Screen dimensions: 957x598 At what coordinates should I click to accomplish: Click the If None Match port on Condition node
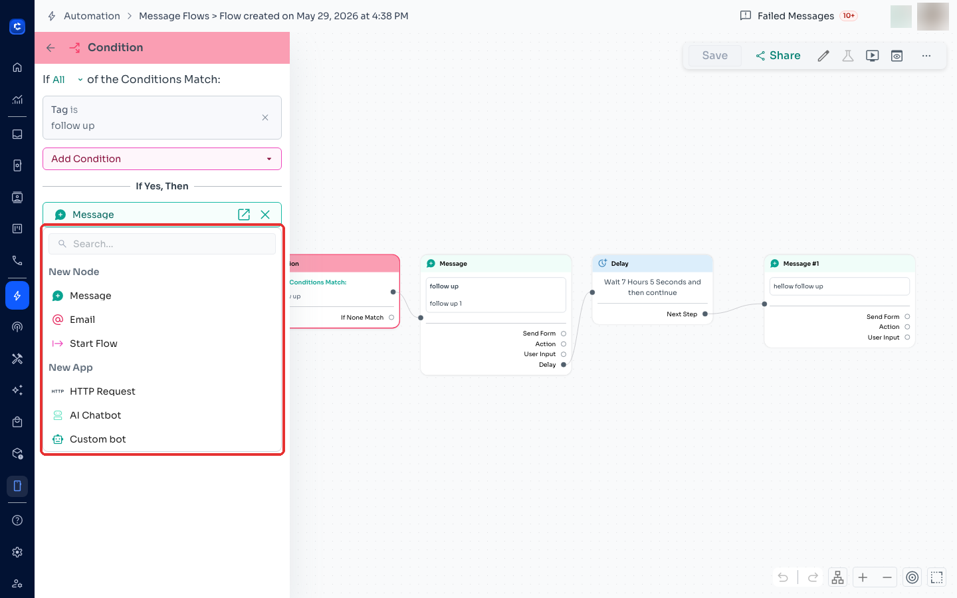point(391,318)
